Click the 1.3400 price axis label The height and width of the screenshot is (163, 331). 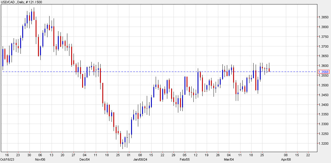point(323,105)
